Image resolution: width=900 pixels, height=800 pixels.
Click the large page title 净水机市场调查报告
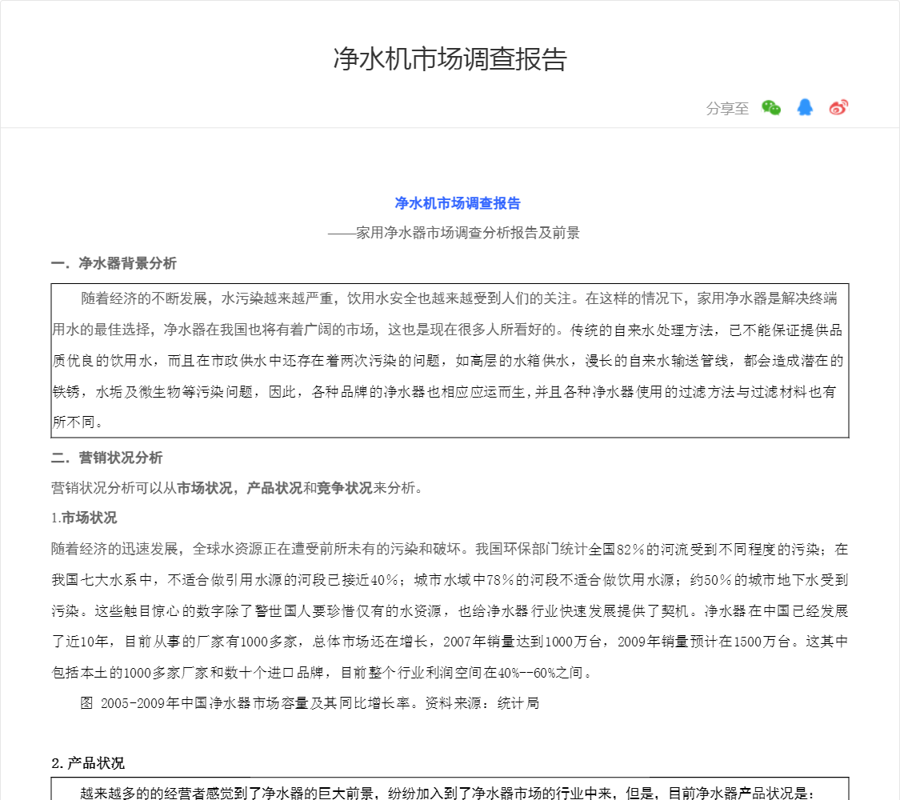point(450,59)
